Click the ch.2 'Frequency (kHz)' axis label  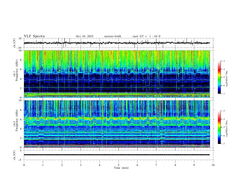(17, 120)
